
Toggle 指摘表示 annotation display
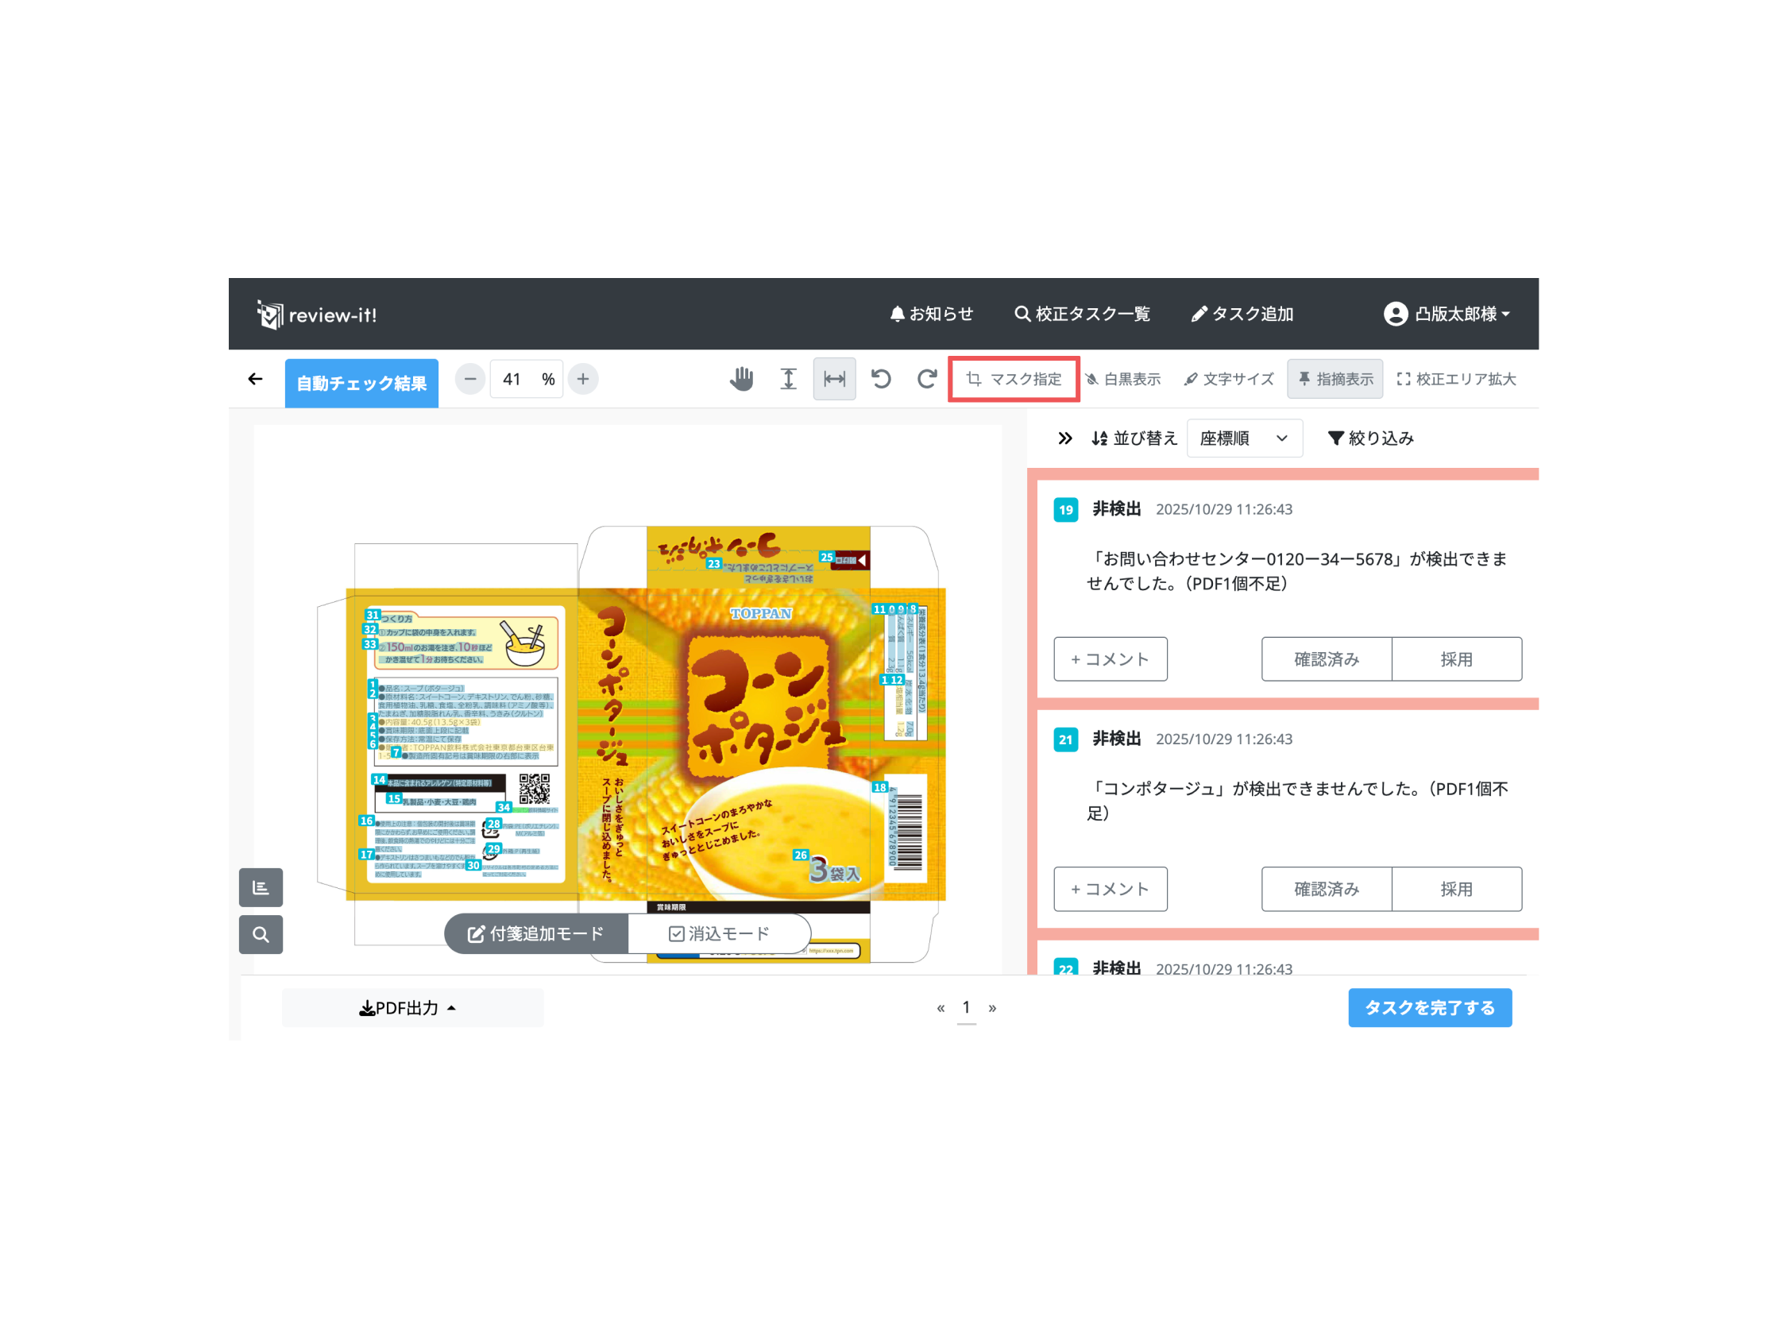coord(1335,380)
